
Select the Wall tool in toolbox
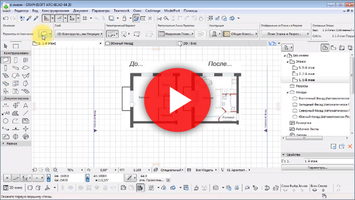6,60
